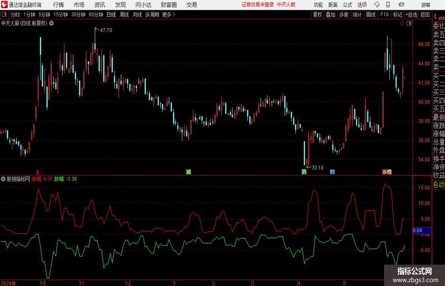445x286 pixels.
Task: Click the 返回 back button
Action: tap(425, 15)
